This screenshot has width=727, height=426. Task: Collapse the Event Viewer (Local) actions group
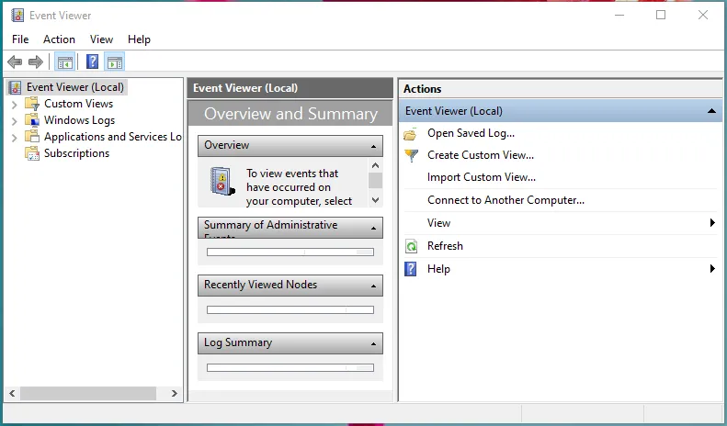(711, 111)
